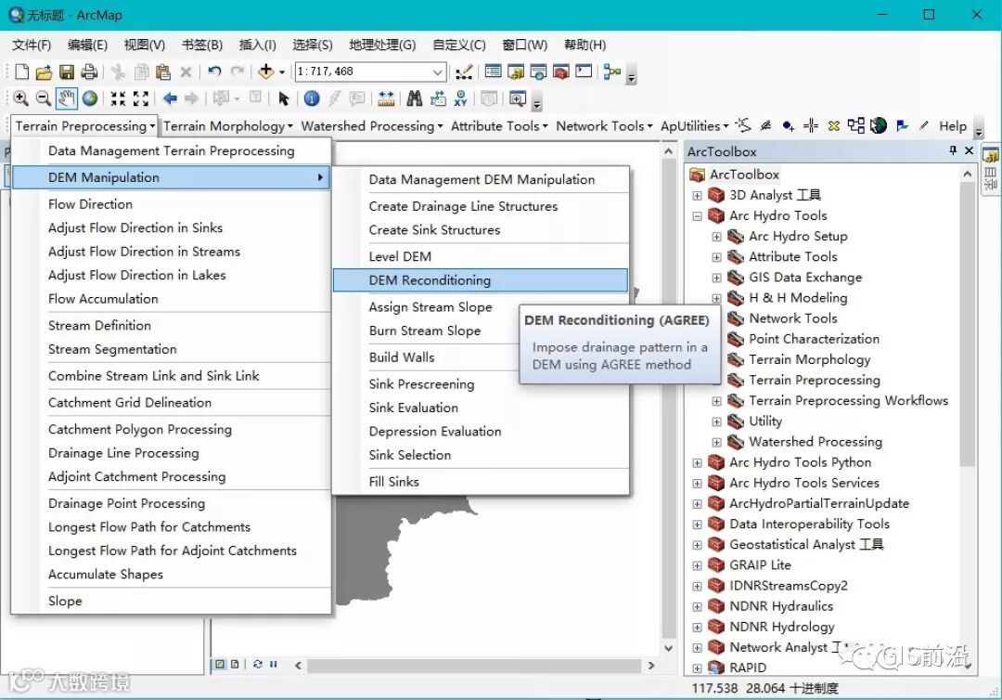Open a map document with the folder icon
The image size is (1002, 700).
coord(44,71)
